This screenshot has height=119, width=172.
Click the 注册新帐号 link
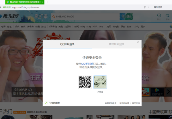(x=124, y=103)
